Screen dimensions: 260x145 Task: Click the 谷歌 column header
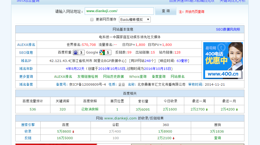point(116,125)
